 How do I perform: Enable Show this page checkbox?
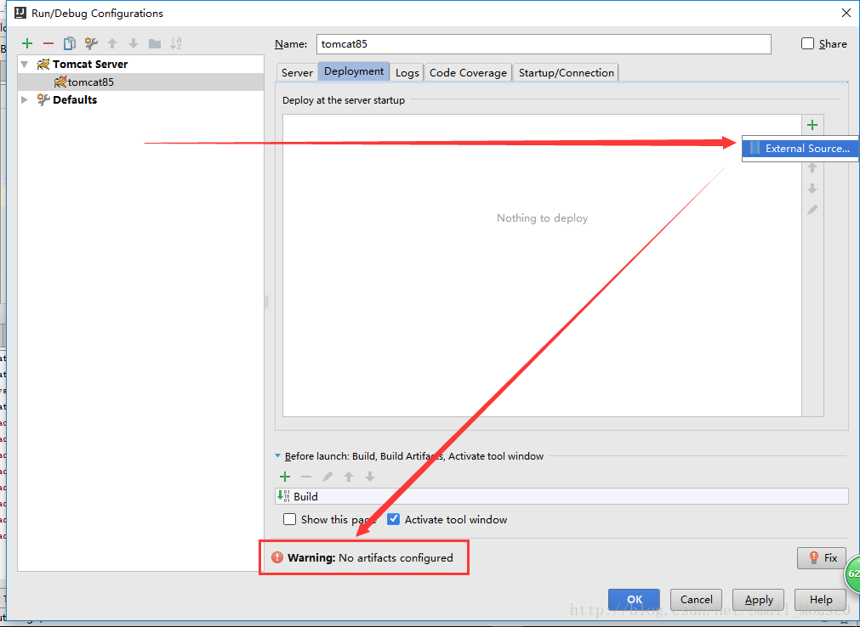coord(289,519)
